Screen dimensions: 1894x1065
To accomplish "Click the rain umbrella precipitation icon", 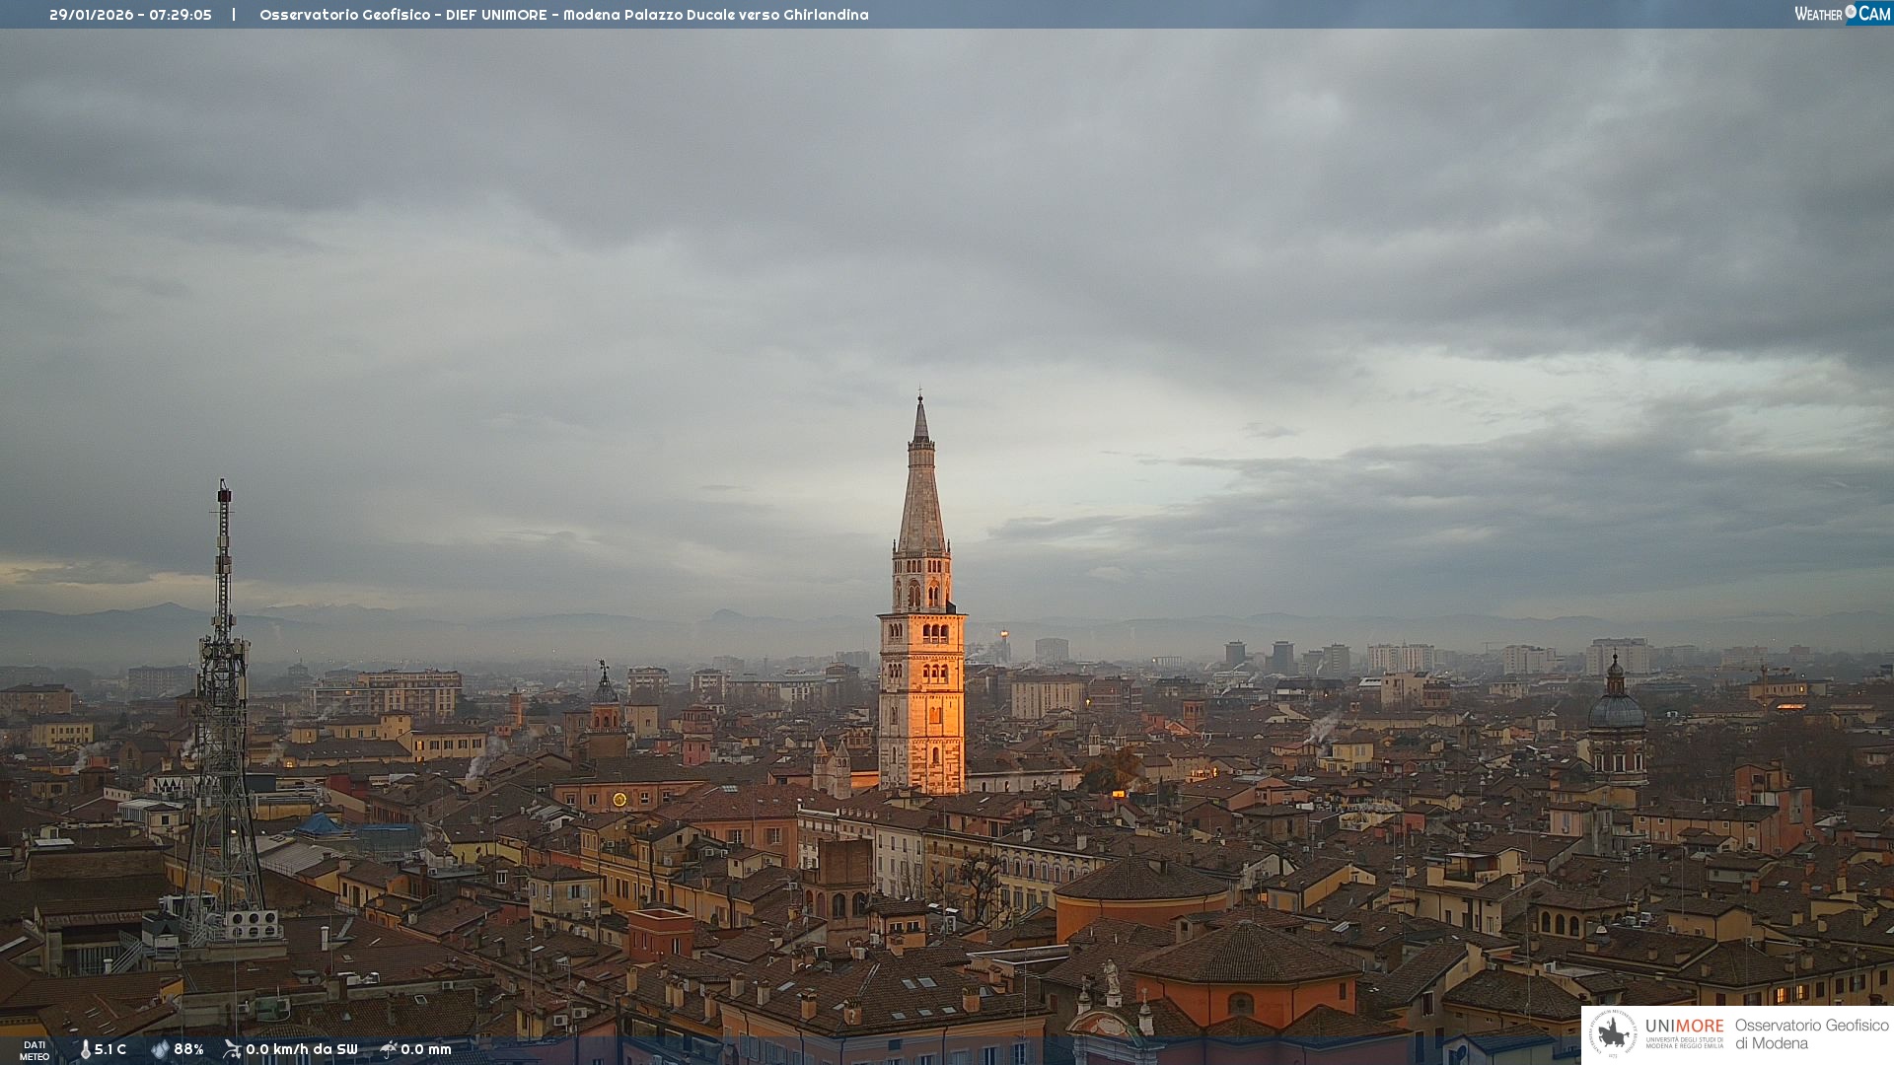I will coord(388,1049).
